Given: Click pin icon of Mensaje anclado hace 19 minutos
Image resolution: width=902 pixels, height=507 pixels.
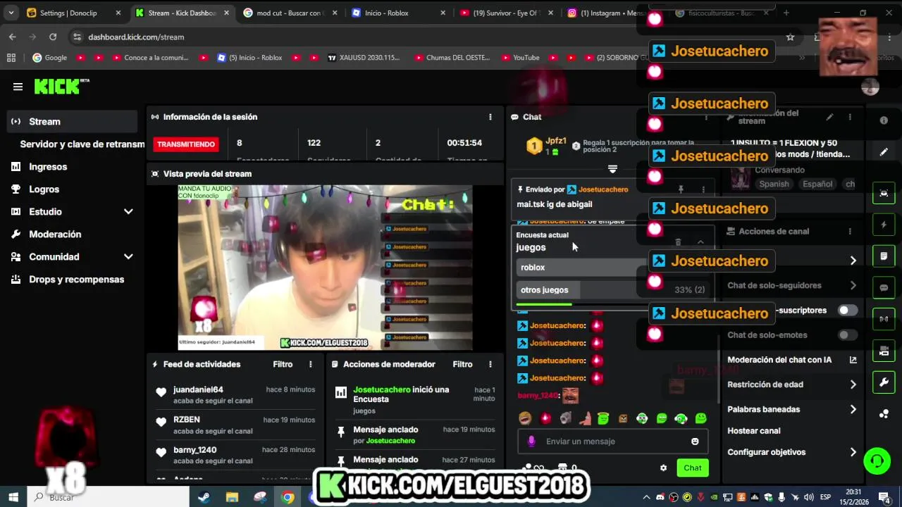Looking at the screenshot, I should click(x=341, y=432).
